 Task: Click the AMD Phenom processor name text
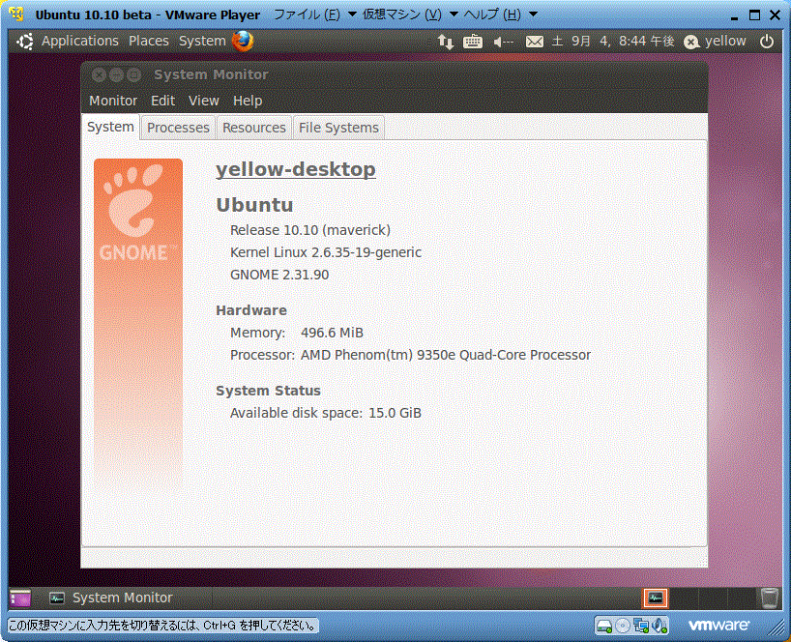click(x=446, y=355)
